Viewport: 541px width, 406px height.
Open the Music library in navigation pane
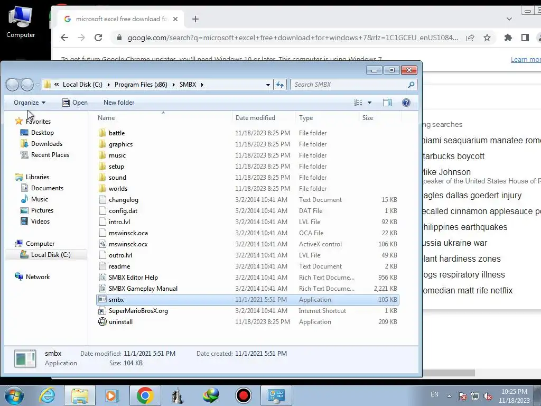point(39,199)
